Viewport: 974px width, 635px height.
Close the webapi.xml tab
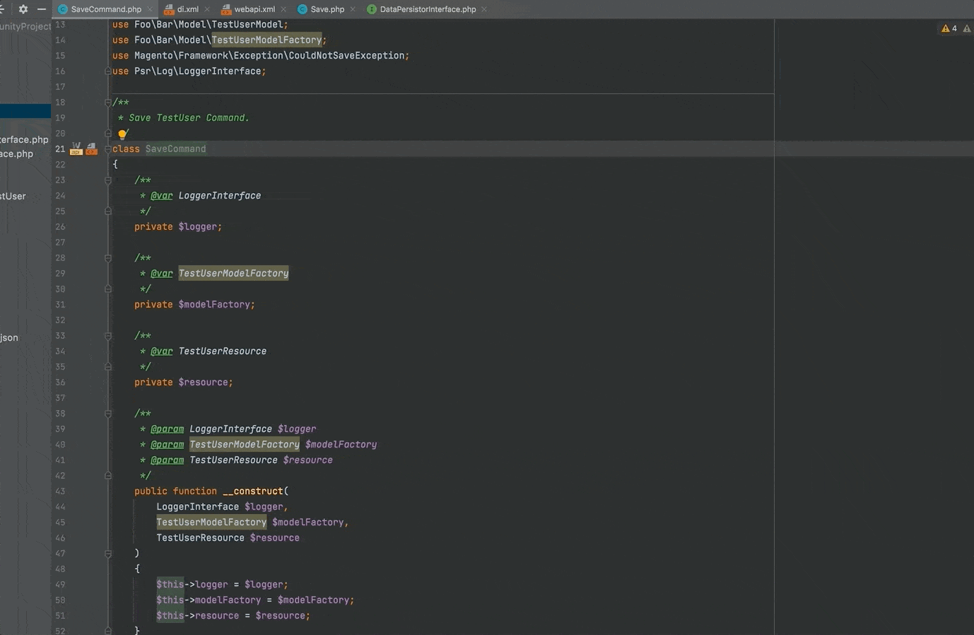pos(283,9)
